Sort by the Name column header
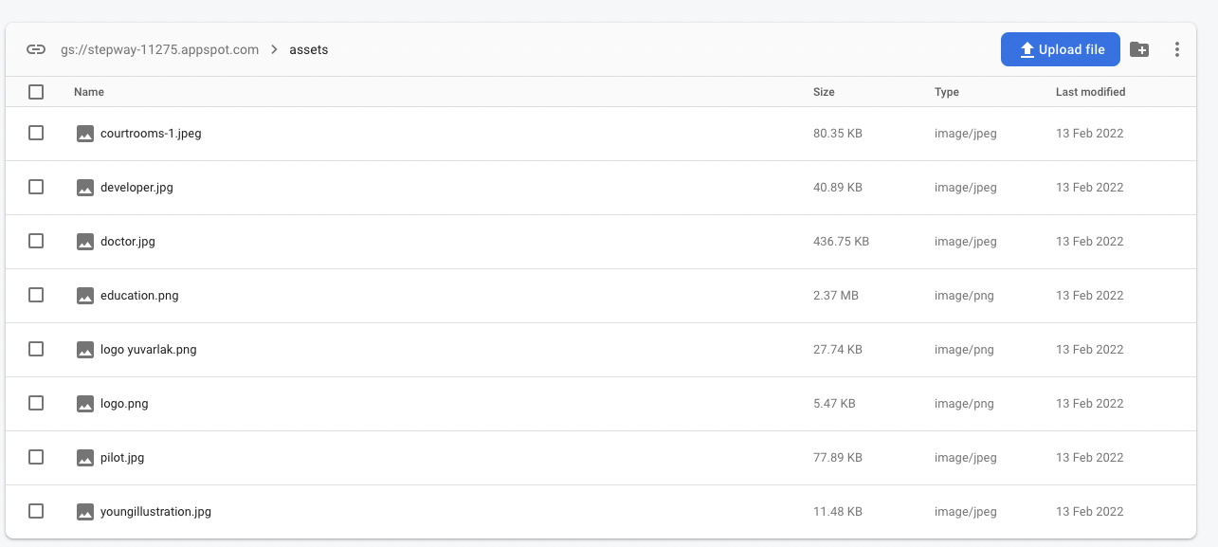Viewport: 1218px width, 547px height. [x=89, y=92]
